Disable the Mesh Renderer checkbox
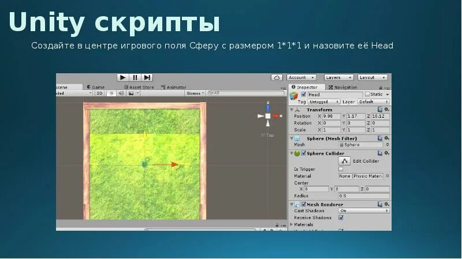This screenshot has width=462, height=259. [x=303, y=204]
